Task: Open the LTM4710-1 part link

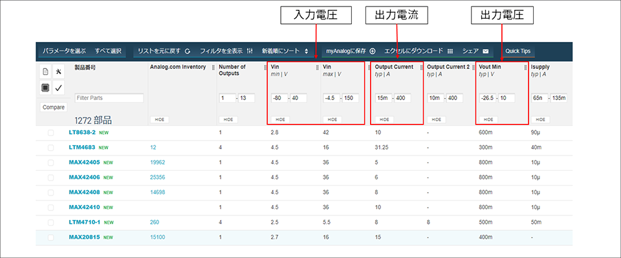Action: pyautogui.click(x=85, y=223)
